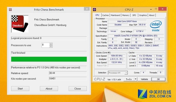Viewport: 176px width, 102px height.
Task: Click the Relative speed value 38.44
Action: pos(68,73)
